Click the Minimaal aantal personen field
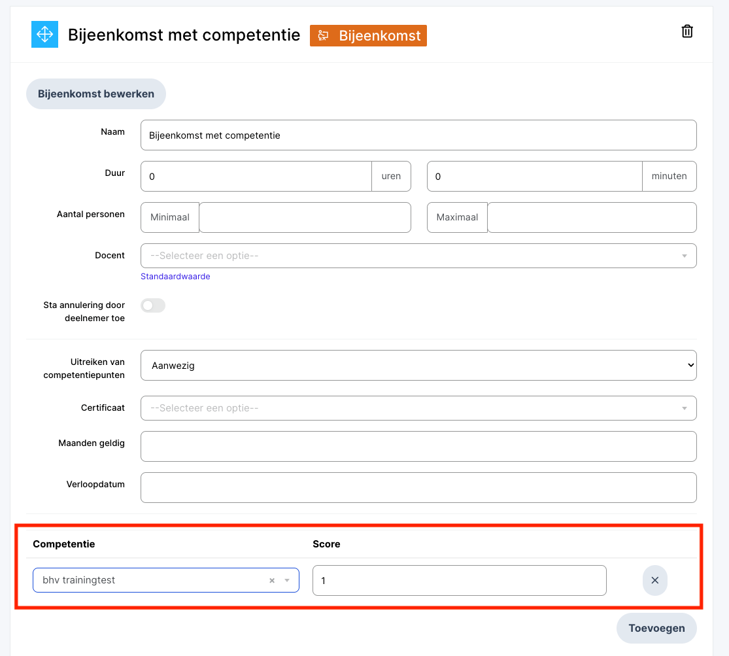This screenshot has width=729, height=656. pyautogui.click(x=305, y=218)
